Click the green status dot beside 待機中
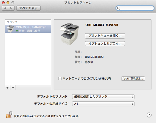The width and height of the screenshot is (156, 123). pos(17,31)
